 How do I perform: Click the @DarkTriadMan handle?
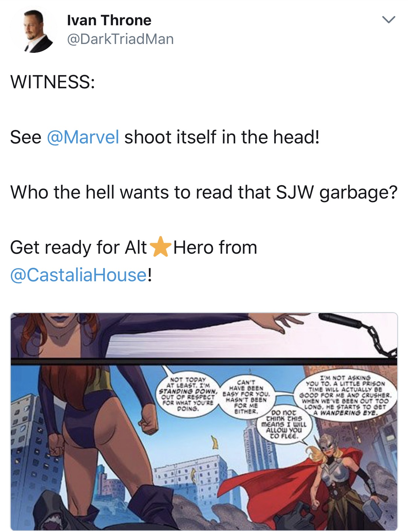[120, 39]
